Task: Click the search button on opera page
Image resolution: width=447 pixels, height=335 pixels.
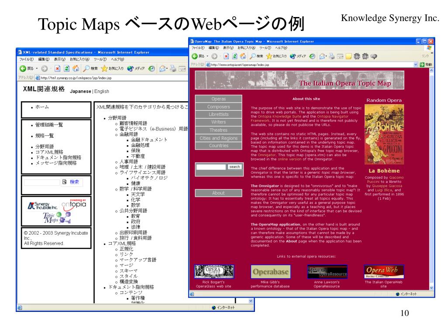Action: 234,167
